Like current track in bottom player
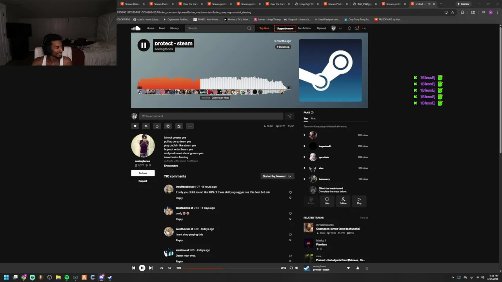This screenshot has height=282, width=502. tap(348, 268)
